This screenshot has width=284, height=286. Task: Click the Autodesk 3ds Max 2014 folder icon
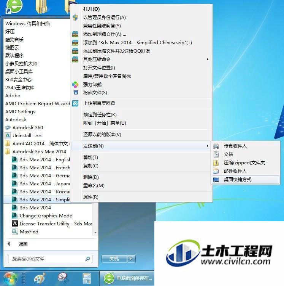pyautogui.click(x=7, y=151)
